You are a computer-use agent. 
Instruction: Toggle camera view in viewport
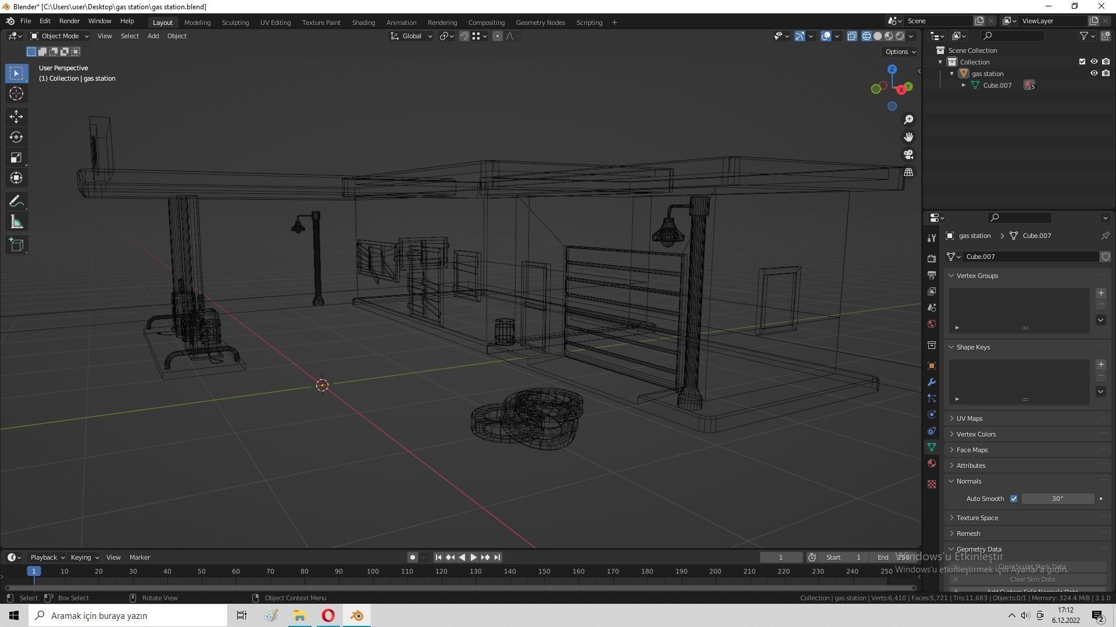tap(908, 155)
